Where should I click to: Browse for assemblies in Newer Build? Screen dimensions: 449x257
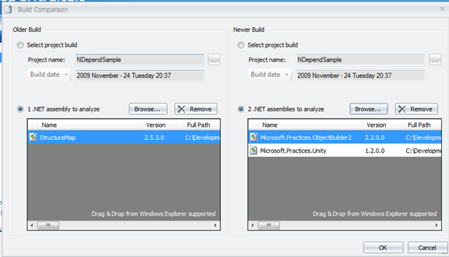pos(368,109)
